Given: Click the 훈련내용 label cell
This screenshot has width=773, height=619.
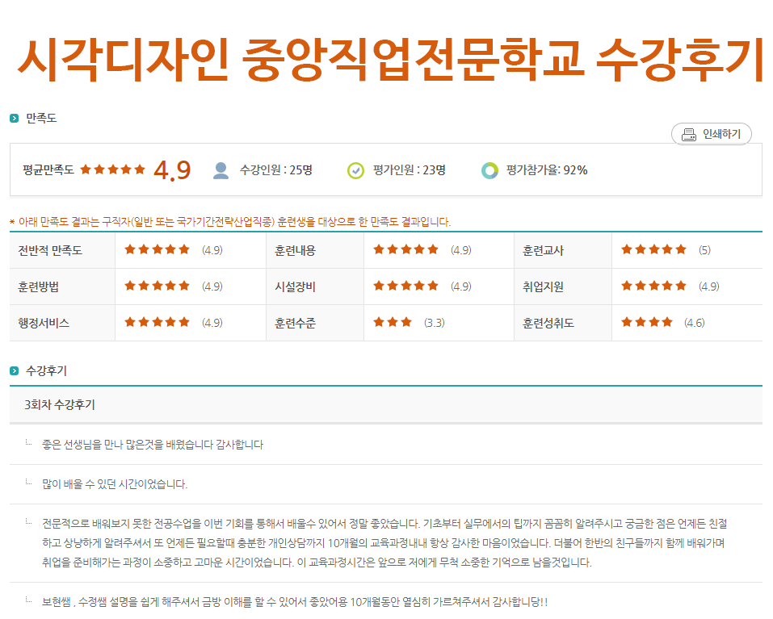Looking at the screenshot, I should pyautogui.click(x=315, y=250).
